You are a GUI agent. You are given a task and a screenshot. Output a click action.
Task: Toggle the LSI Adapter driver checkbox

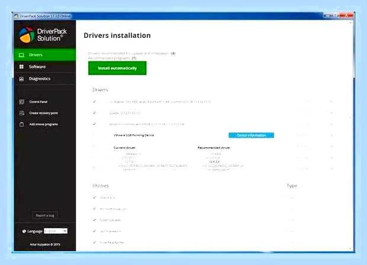tap(94, 102)
